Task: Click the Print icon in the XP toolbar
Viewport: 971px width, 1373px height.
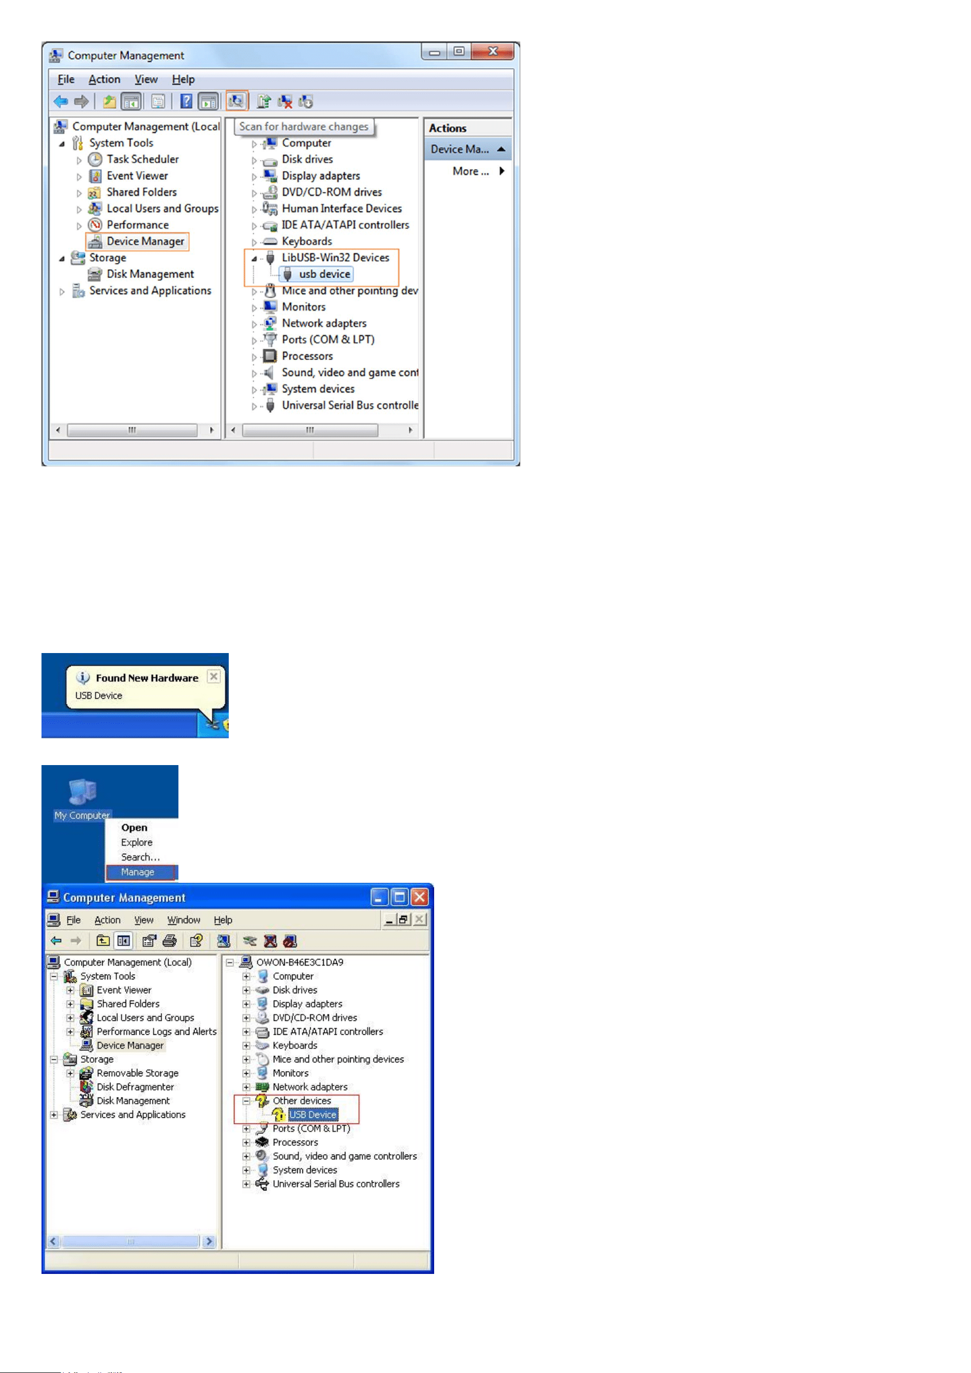Action: (x=170, y=940)
